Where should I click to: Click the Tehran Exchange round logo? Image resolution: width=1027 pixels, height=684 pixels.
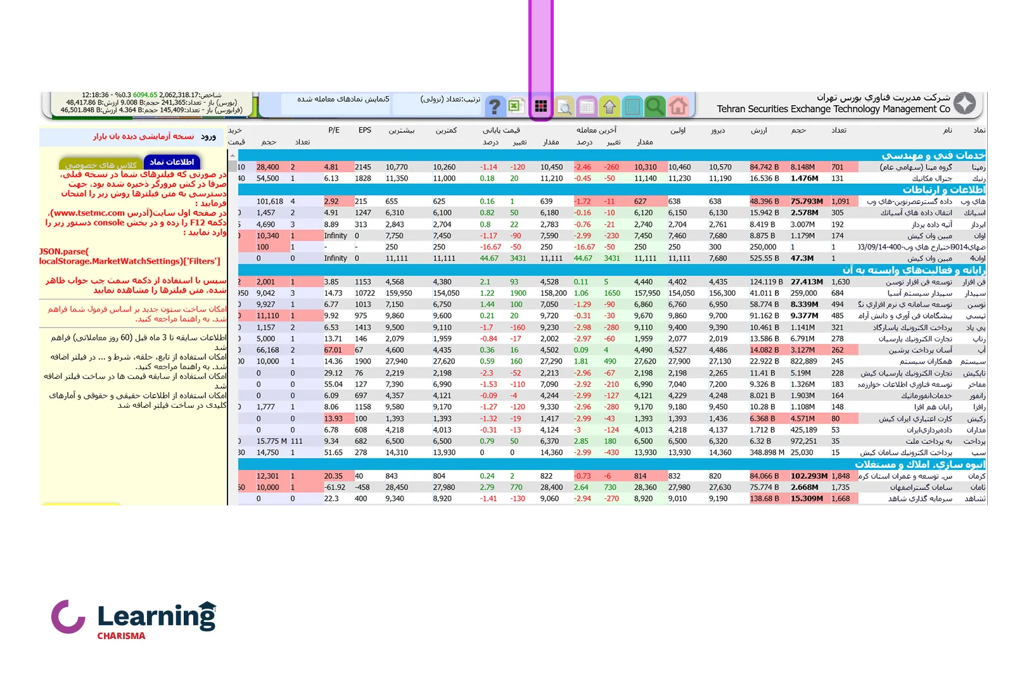pos(964,103)
